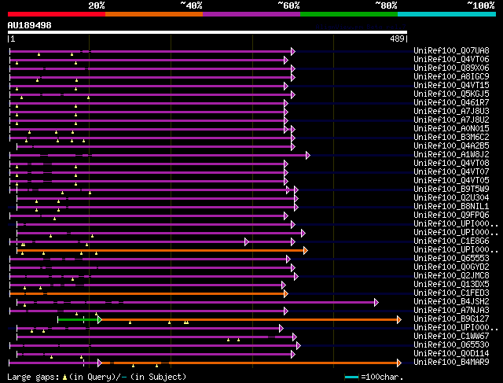Open hit UniRef100_A8IGC9
The width and height of the screenshot is (503, 383).
pyautogui.click(x=451, y=77)
